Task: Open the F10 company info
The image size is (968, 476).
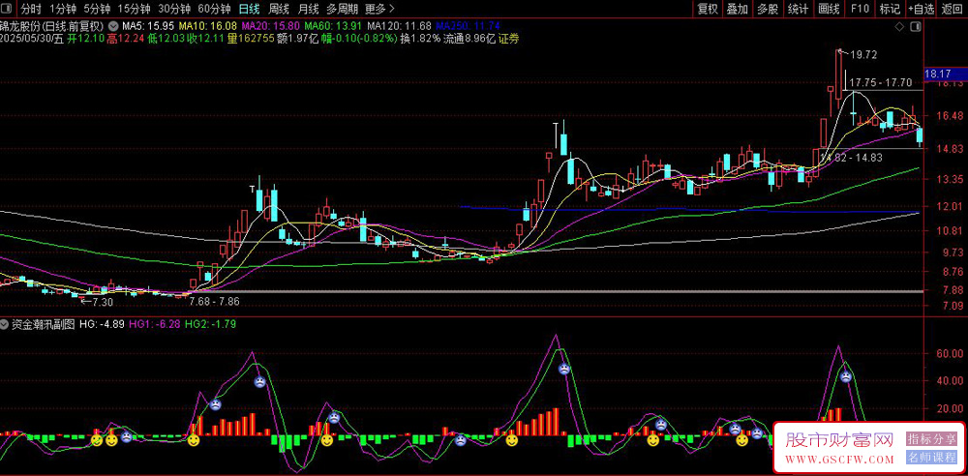Action: 860,9
